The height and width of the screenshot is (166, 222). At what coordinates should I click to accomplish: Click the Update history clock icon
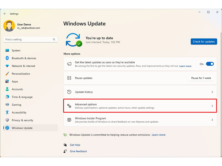coord(69,92)
